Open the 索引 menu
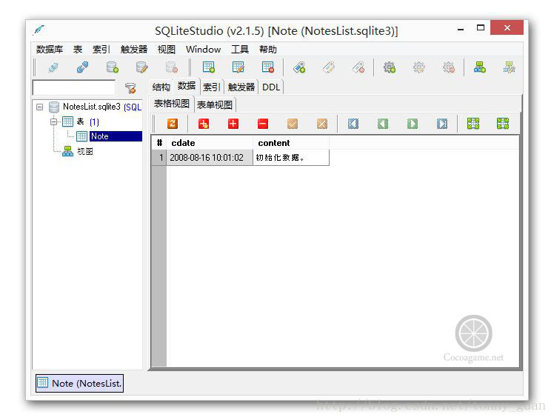Image resolution: width=554 pixels, height=420 pixels. coord(101,50)
